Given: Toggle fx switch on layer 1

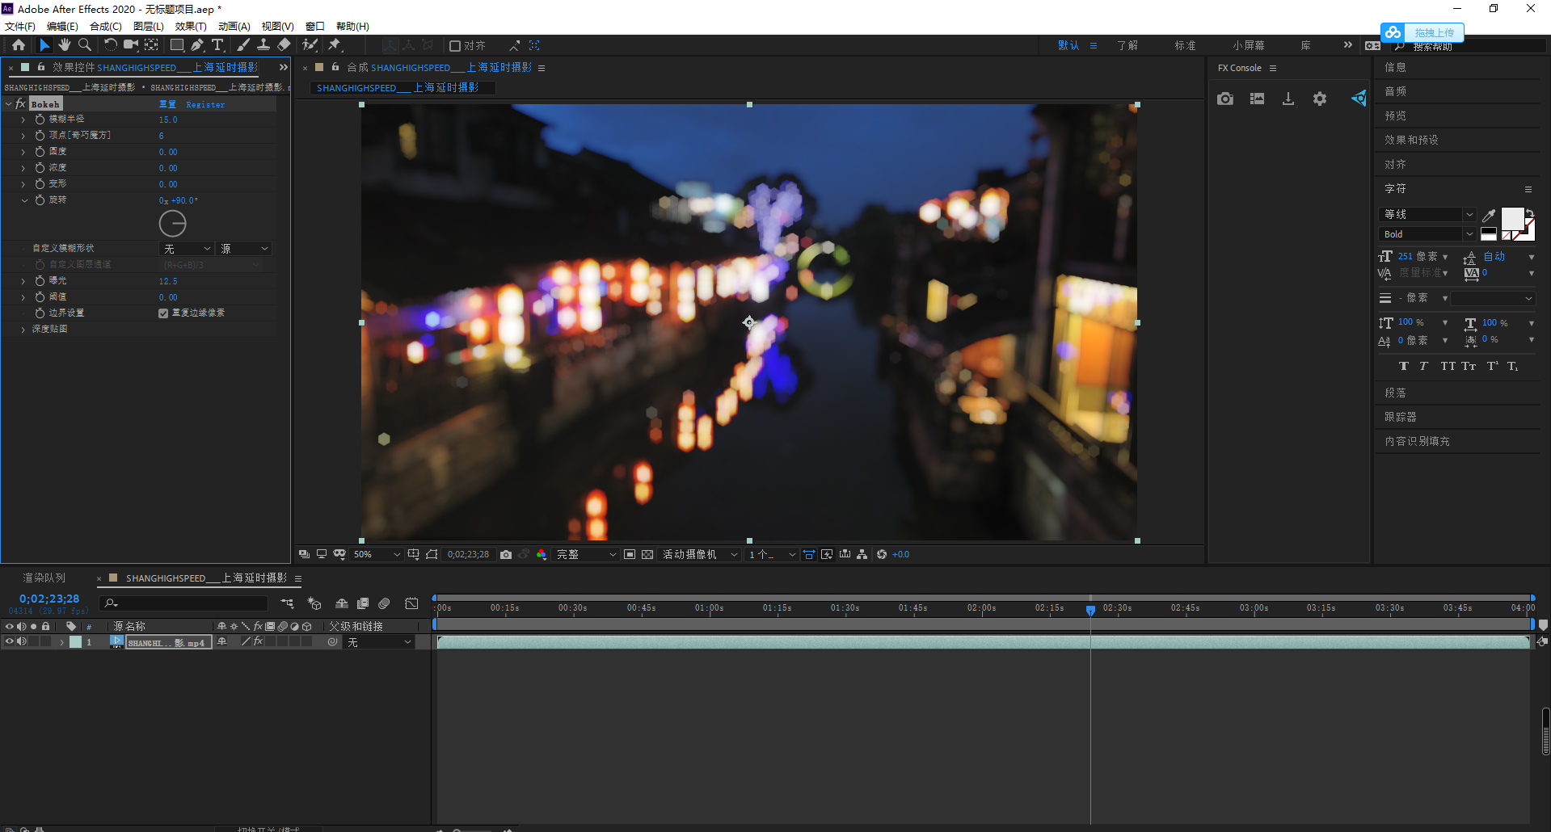Looking at the screenshot, I should (258, 641).
